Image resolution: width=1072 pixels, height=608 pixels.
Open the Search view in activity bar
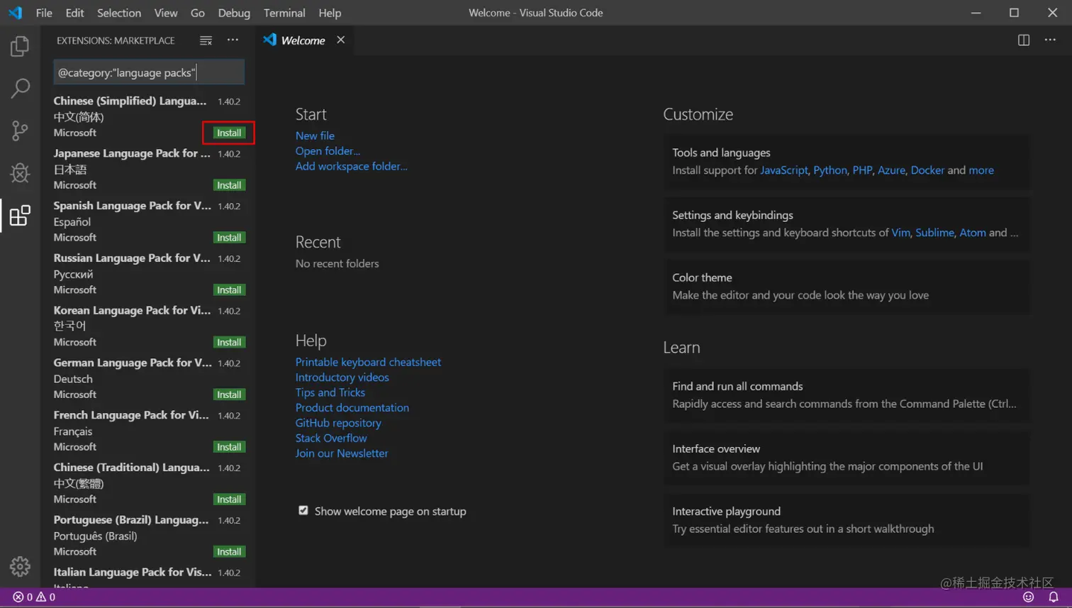click(20, 88)
